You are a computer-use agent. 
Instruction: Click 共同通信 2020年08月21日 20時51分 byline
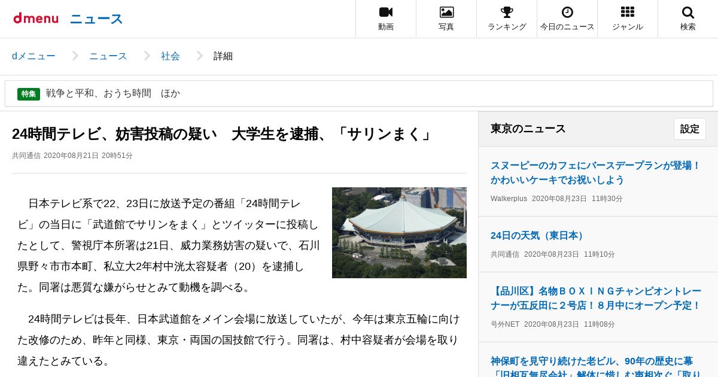72,156
